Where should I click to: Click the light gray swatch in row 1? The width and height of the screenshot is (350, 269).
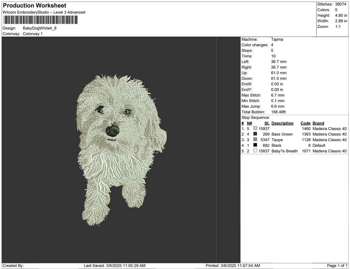255,128
